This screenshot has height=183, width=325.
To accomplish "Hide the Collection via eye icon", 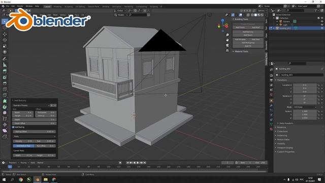I will point(322,18).
